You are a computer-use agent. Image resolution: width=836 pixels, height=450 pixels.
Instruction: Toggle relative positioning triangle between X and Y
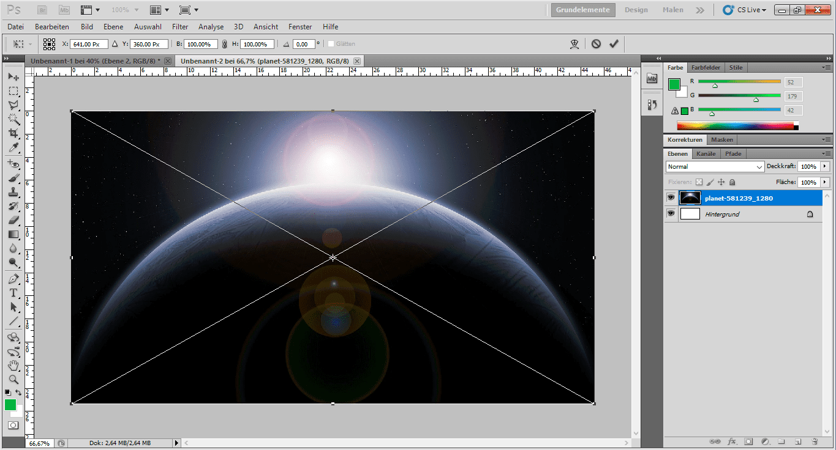114,44
